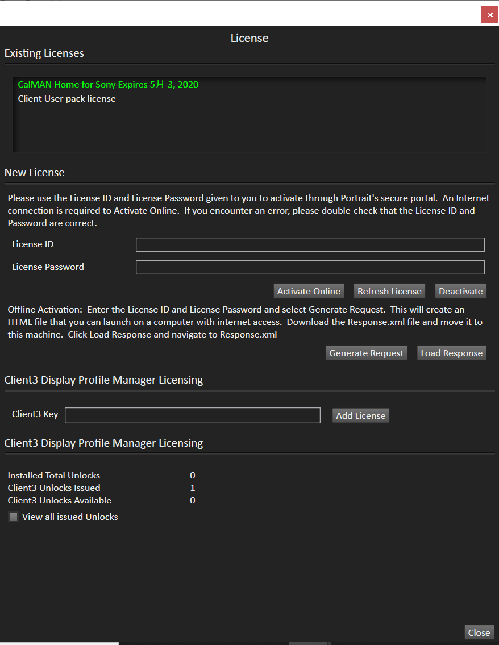
Task: Click the Deactivate button
Action: [461, 291]
